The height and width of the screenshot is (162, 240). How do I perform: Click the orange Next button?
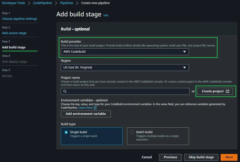pyautogui.click(x=229, y=157)
